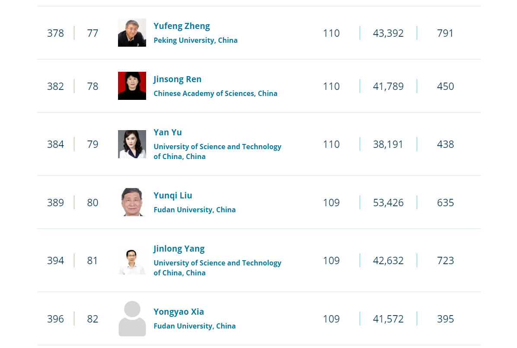
Task: Open Yufeng Zheng's profile photo
Action: (132, 33)
